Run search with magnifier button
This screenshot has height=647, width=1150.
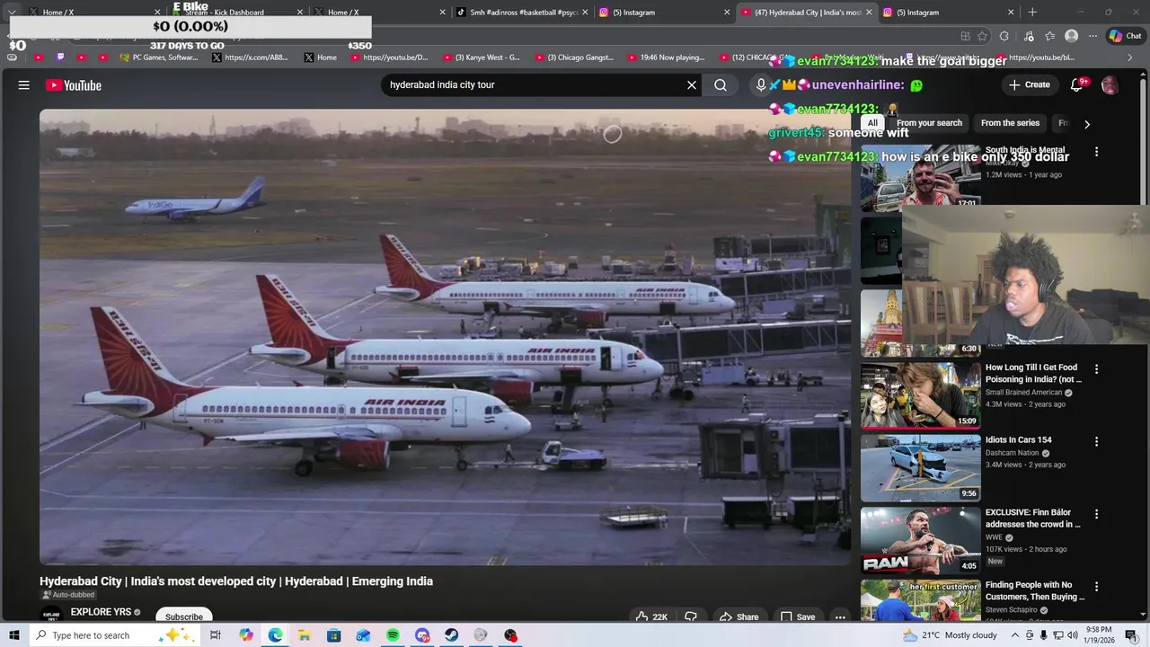[x=721, y=85]
